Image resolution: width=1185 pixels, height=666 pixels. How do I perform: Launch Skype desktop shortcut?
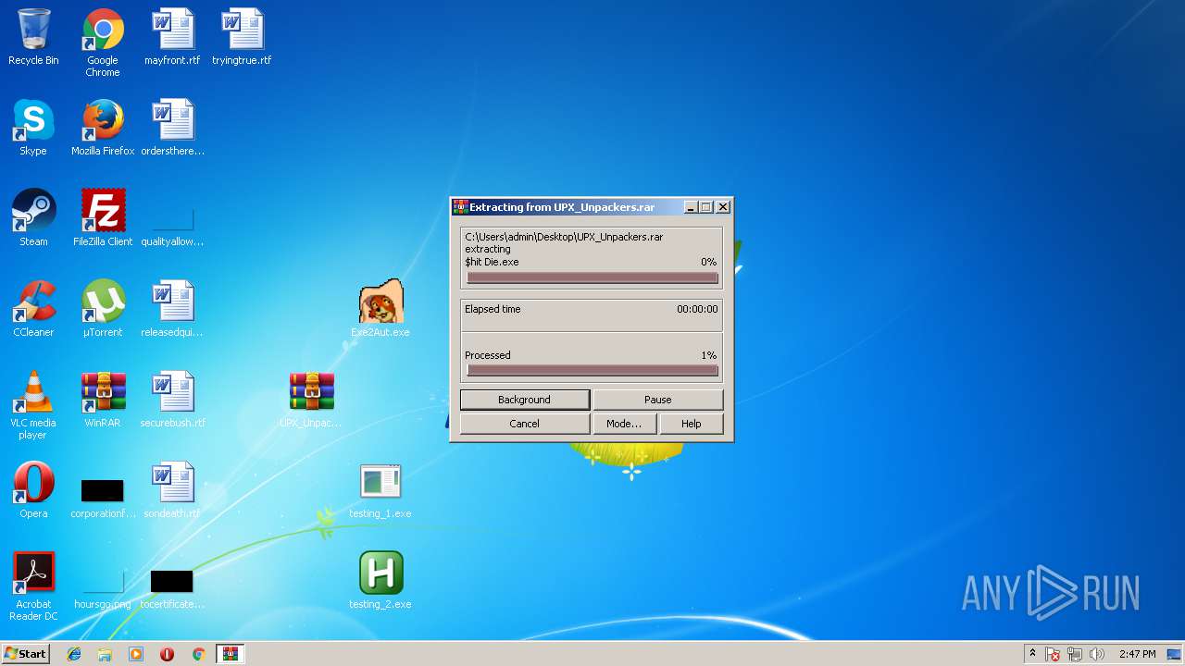33,128
